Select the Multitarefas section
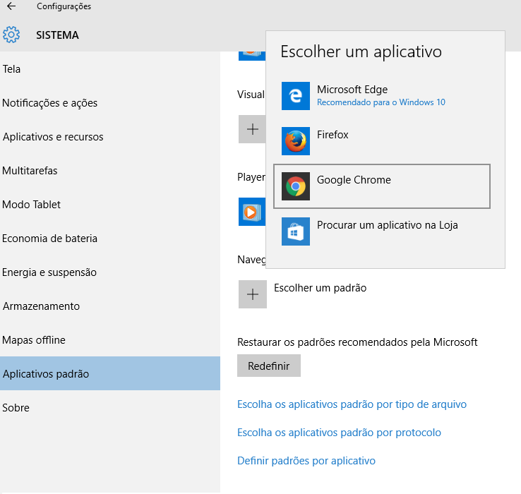The height and width of the screenshot is (494, 521). 110,171
